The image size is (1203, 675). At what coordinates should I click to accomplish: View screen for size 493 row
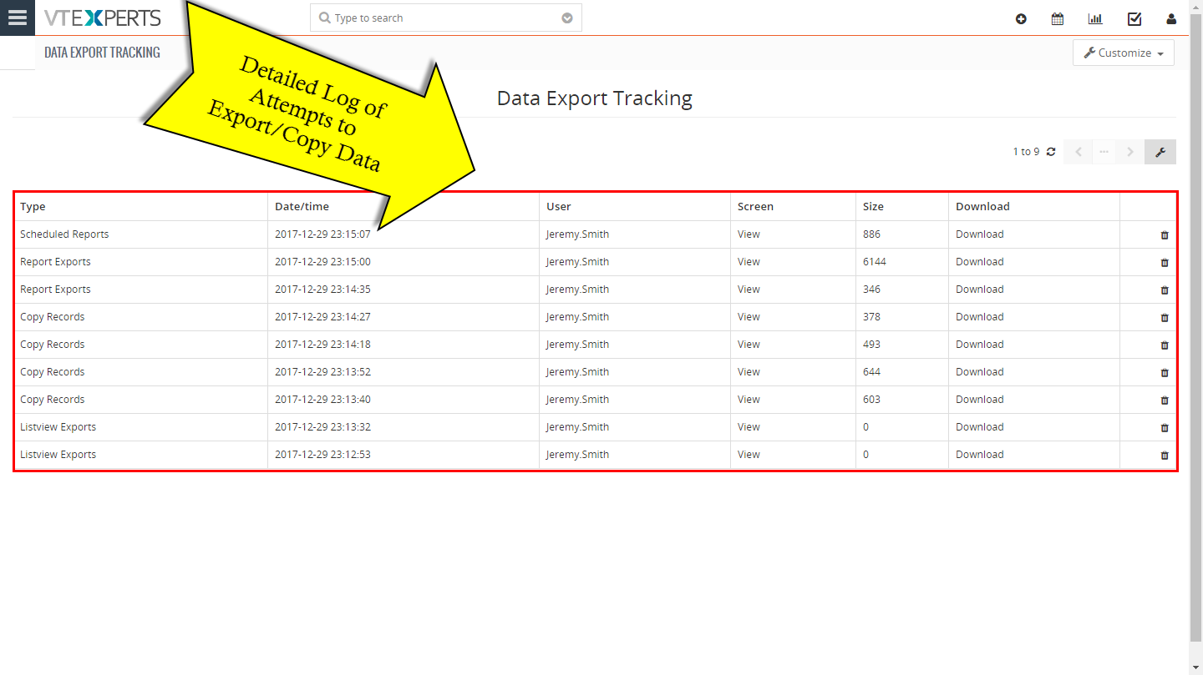[749, 344]
